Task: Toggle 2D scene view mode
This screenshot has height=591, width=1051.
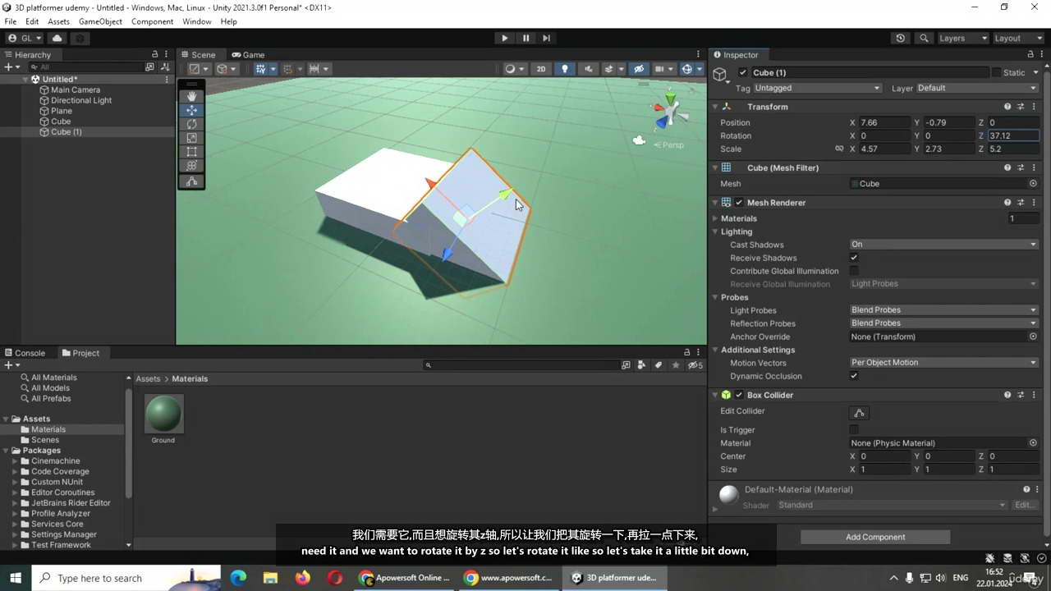Action: pyautogui.click(x=541, y=69)
